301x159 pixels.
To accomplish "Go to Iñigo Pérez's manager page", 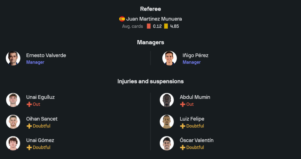I will point(195,55).
